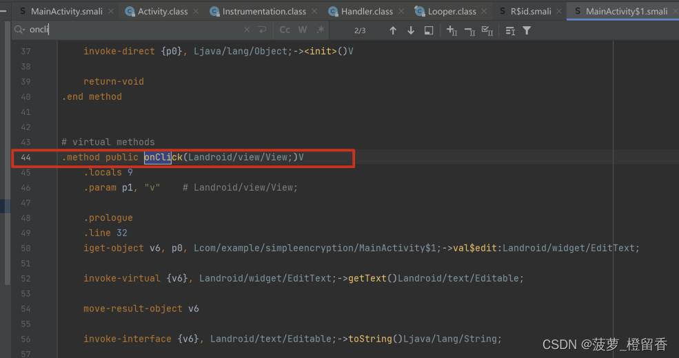The image size is (679, 358).
Task: Close the R$id.smali tab
Action: click(560, 11)
